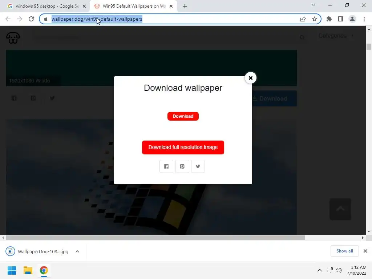Open the Chrome profile menu
The height and width of the screenshot is (279, 372).
click(x=352, y=19)
